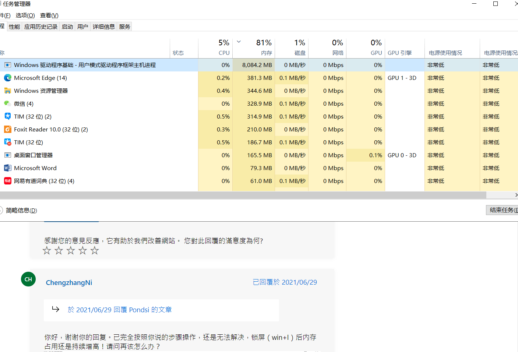Rate the reply with the fourth star

click(83, 251)
